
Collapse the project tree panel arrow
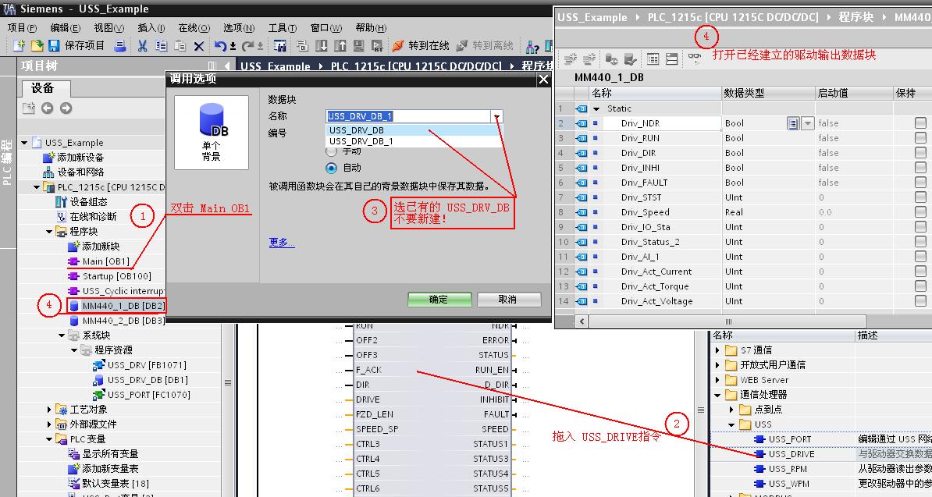coord(227,66)
